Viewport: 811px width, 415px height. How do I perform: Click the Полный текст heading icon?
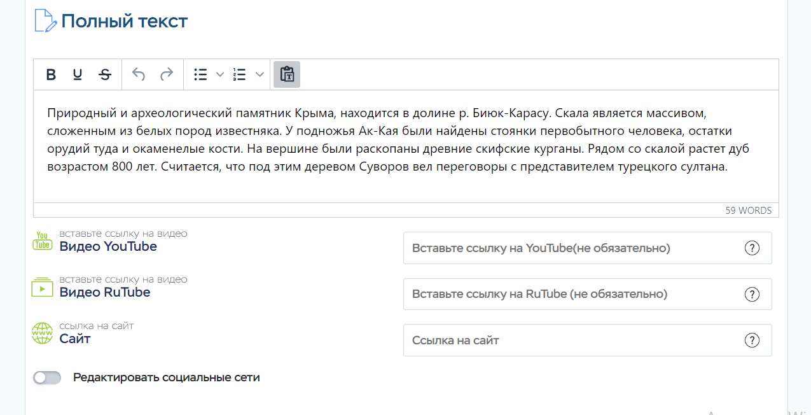pyautogui.click(x=45, y=21)
